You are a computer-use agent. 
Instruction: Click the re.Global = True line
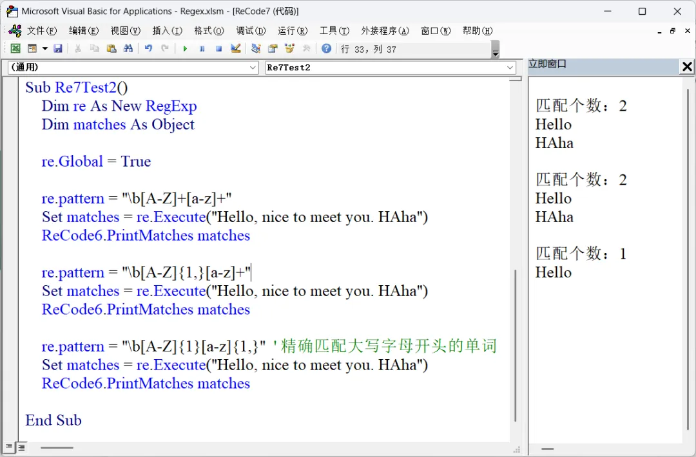tap(96, 162)
